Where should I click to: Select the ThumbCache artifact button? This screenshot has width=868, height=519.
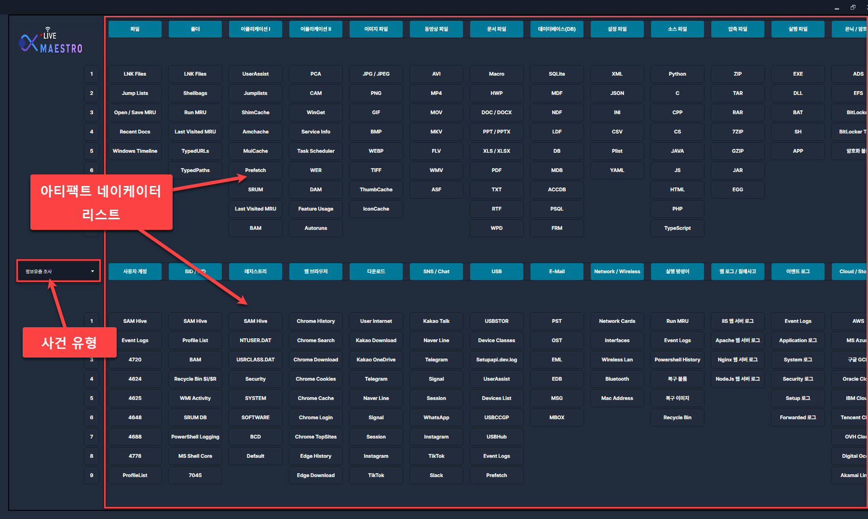pos(376,190)
